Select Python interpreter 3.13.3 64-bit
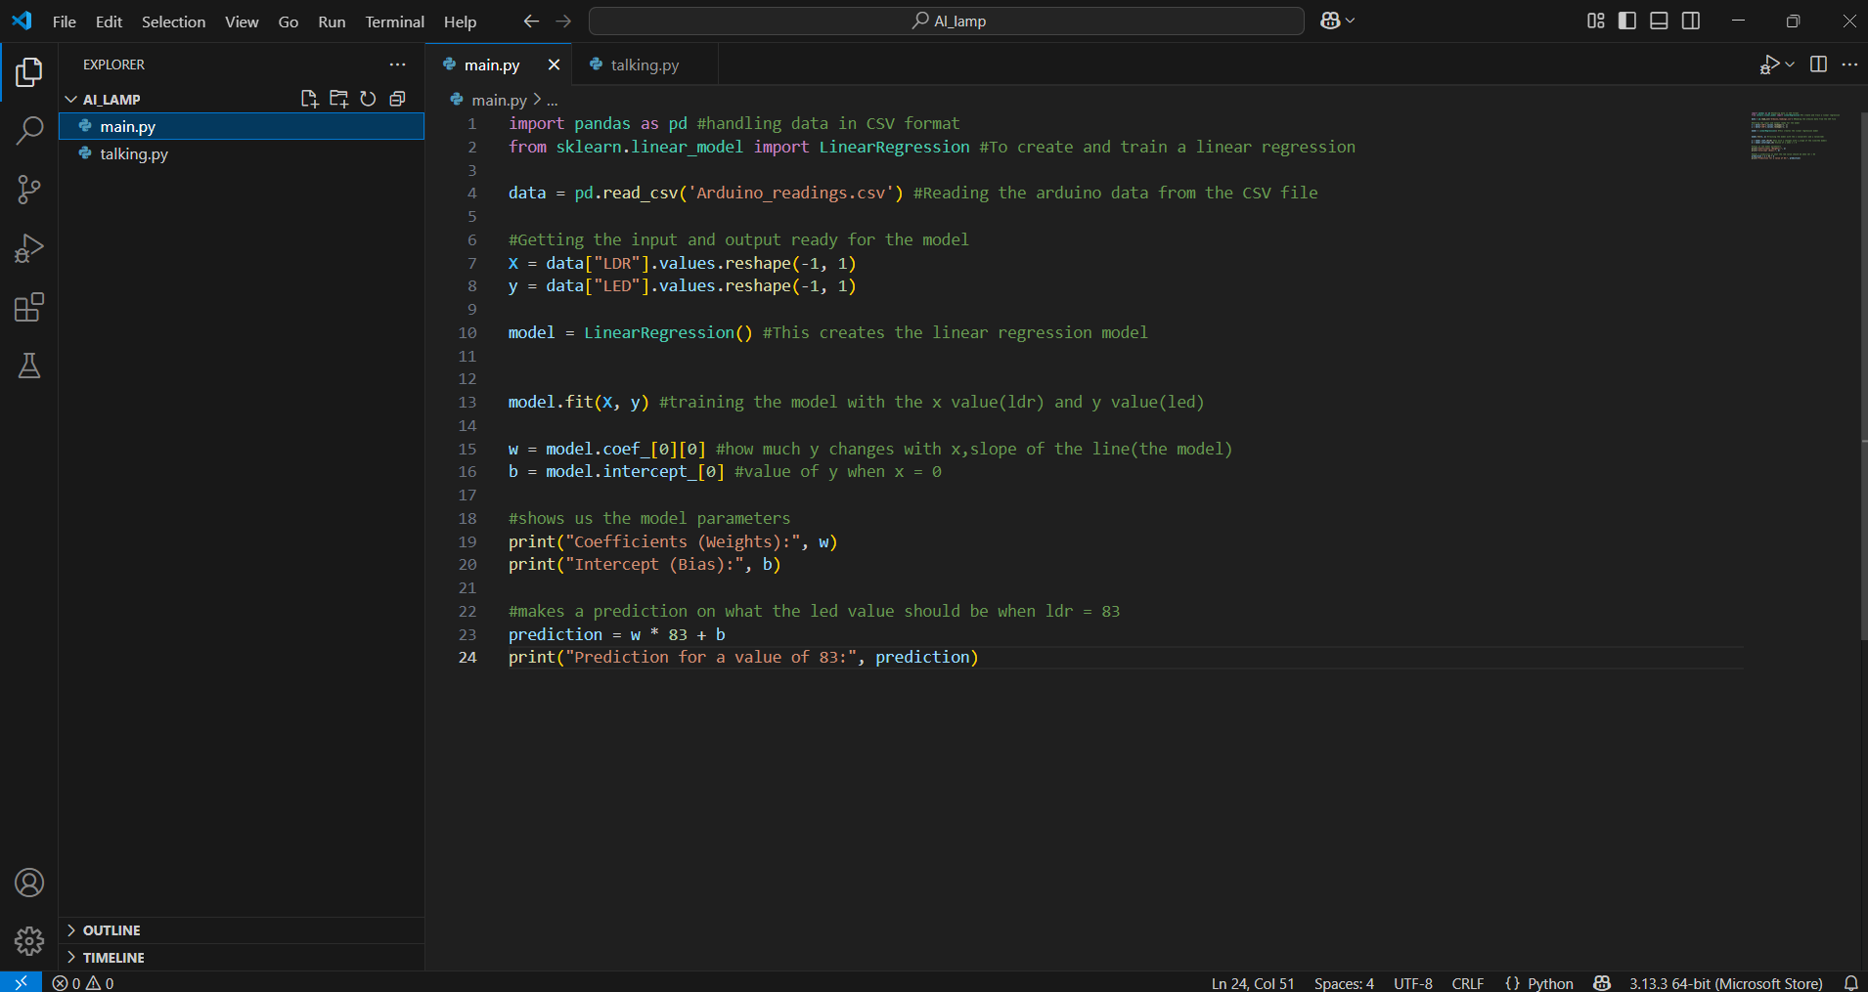Image resolution: width=1868 pixels, height=992 pixels. 1725,983
